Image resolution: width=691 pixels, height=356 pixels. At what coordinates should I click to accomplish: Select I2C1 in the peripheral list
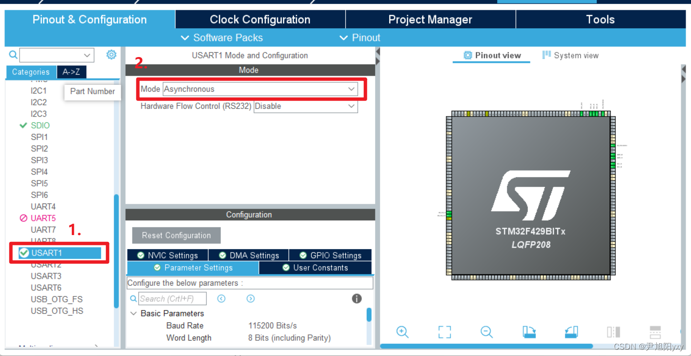coord(39,90)
